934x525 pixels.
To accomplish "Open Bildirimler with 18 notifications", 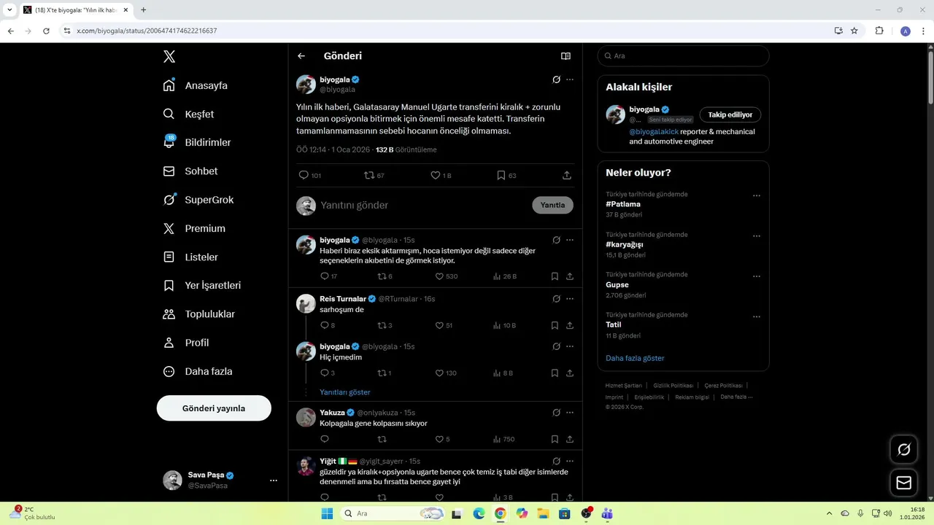I will pyautogui.click(x=197, y=142).
